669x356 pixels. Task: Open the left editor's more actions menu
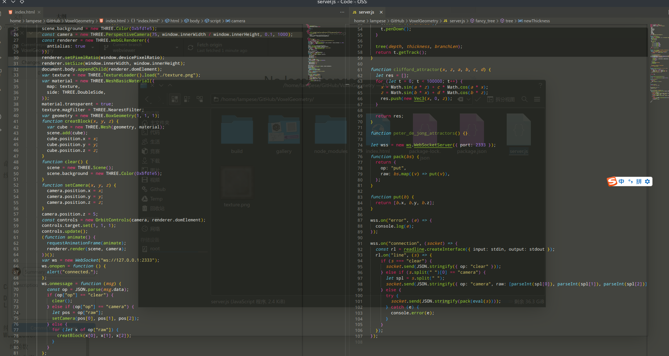click(x=342, y=12)
